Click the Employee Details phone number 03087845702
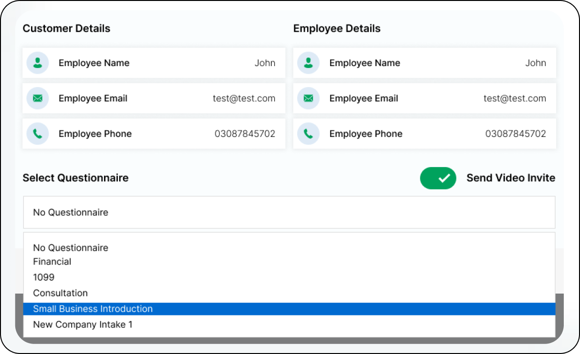The height and width of the screenshot is (354, 580). [x=515, y=134]
